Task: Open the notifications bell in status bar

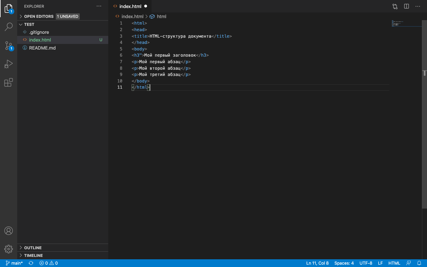Action: pos(419,263)
